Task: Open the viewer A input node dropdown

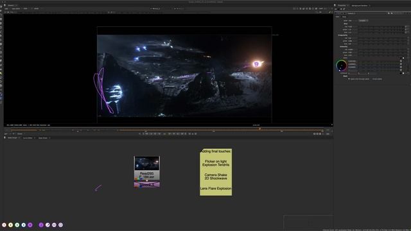Action: point(157,8)
